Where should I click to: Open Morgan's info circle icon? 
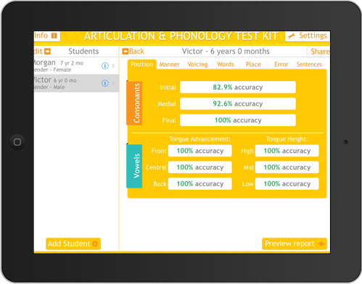105,66
